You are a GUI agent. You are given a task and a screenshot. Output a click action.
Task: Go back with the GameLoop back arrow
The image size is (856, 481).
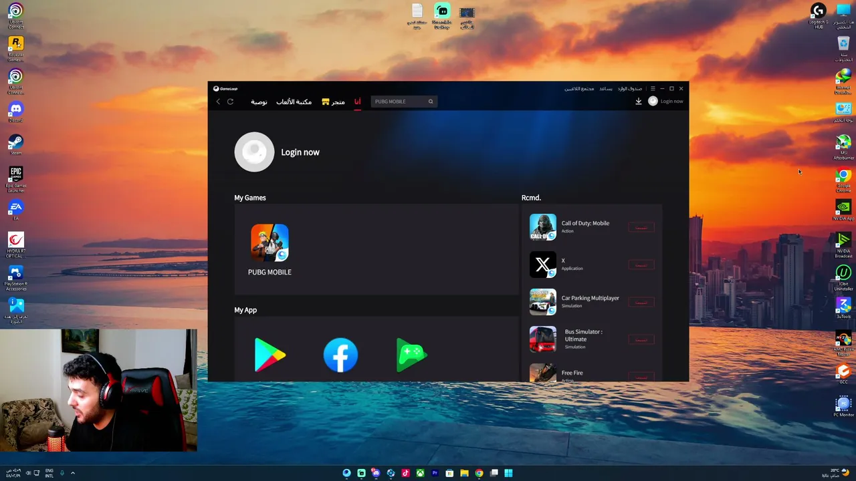tap(218, 102)
